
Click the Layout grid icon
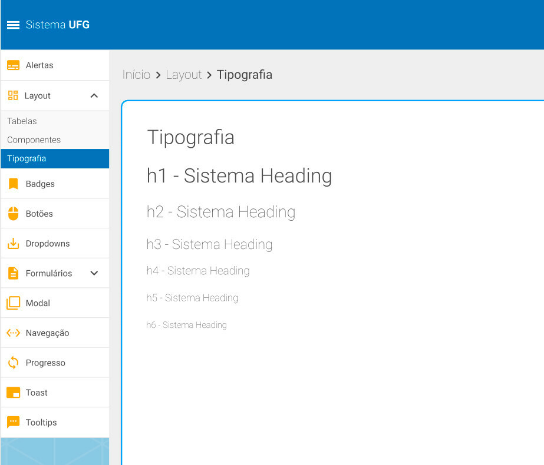13,95
